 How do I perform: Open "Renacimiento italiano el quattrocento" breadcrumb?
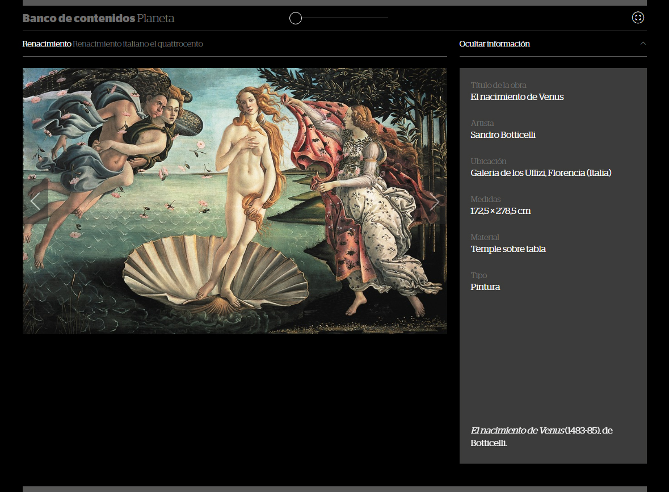tap(138, 44)
